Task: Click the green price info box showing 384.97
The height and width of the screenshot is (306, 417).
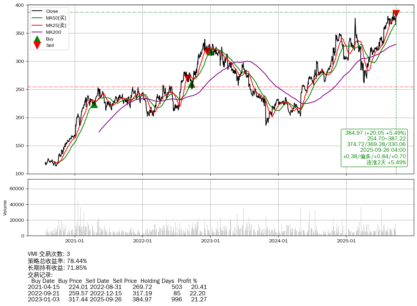Action: click(x=374, y=147)
